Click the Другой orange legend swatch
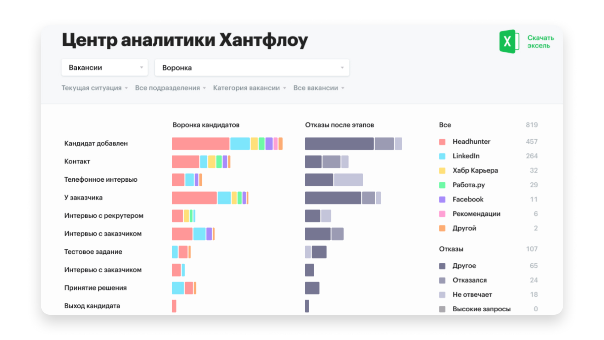This screenshot has height=340, width=604. pyautogui.click(x=442, y=229)
